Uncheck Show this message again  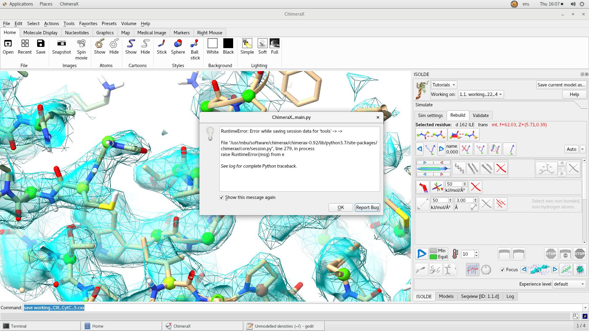coord(221,198)
